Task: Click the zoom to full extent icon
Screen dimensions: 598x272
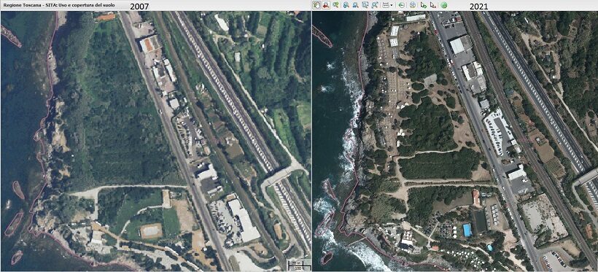Action: point(375,5)
